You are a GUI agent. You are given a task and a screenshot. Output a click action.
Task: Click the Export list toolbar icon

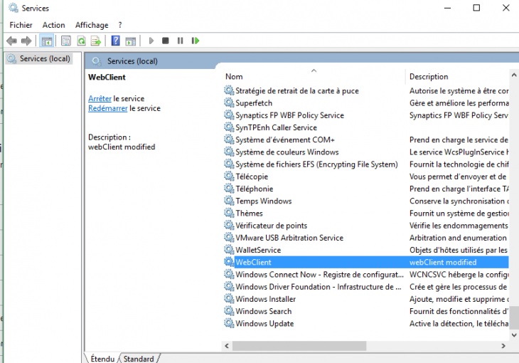(x=96, y=41)
